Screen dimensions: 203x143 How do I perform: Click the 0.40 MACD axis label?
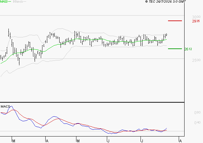(197, 123)
